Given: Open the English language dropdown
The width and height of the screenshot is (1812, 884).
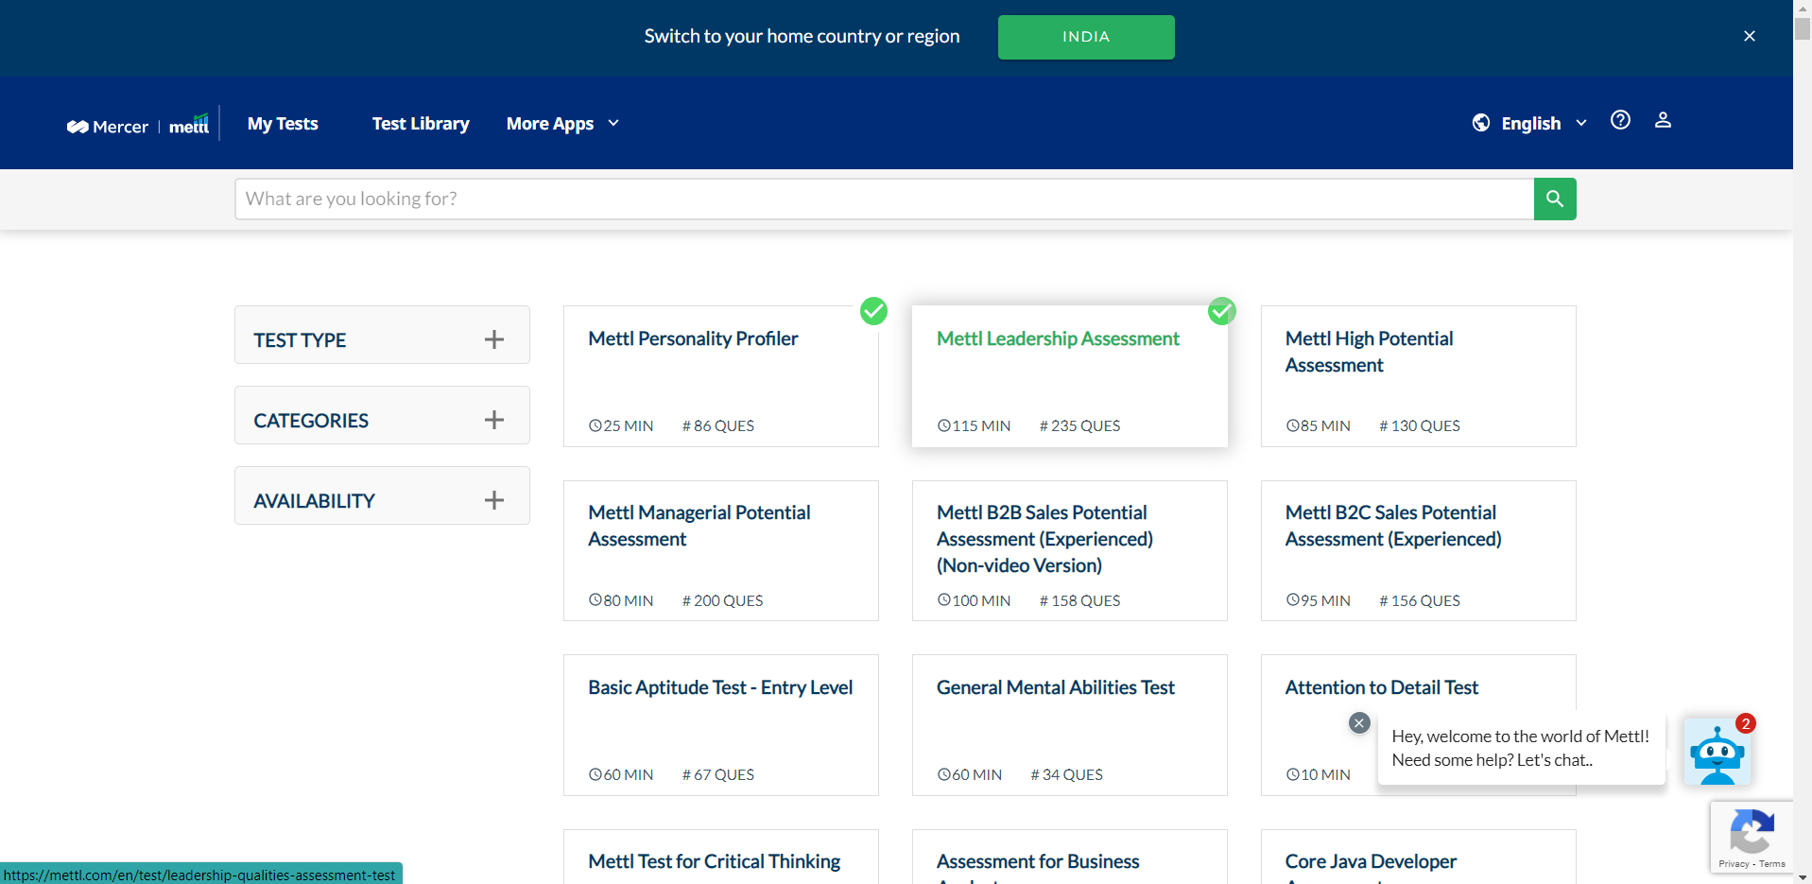Looking at the screenshot, I should (x=1544, y=123).
